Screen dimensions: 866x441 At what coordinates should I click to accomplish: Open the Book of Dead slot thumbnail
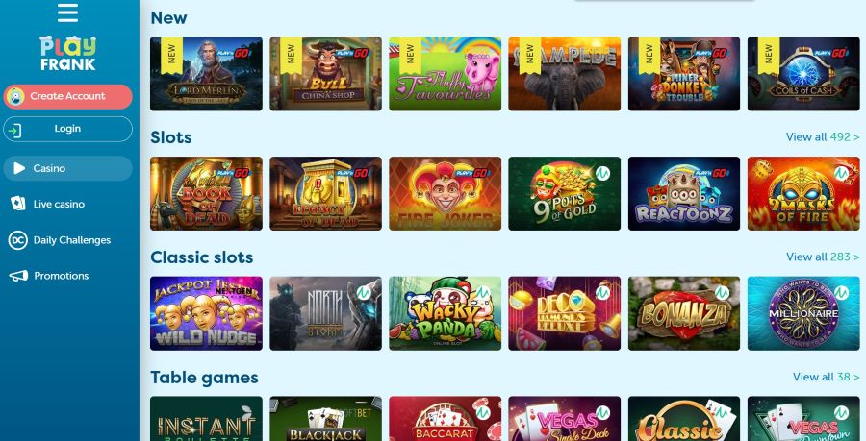click(x=206, y=193)
